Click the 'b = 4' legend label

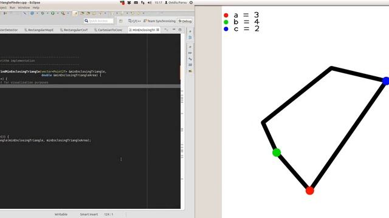246,22
